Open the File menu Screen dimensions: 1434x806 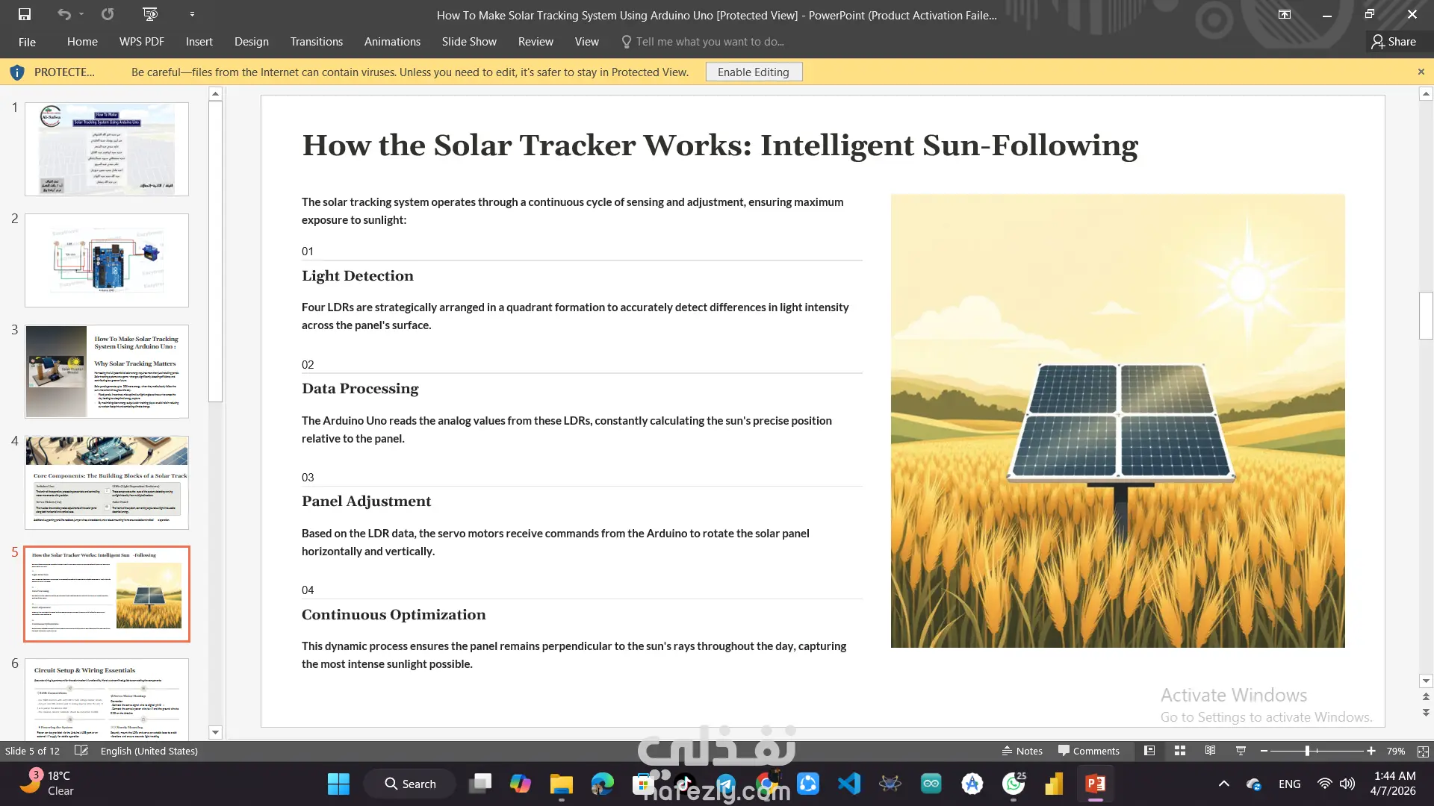[x=27, y=42]
